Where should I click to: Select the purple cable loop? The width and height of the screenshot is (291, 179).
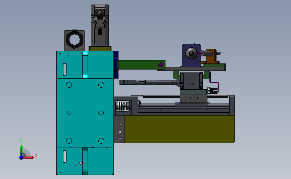coord(214,82)
